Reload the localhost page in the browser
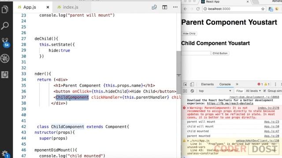 198,9
